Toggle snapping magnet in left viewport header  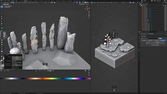[x=51, y=3]
